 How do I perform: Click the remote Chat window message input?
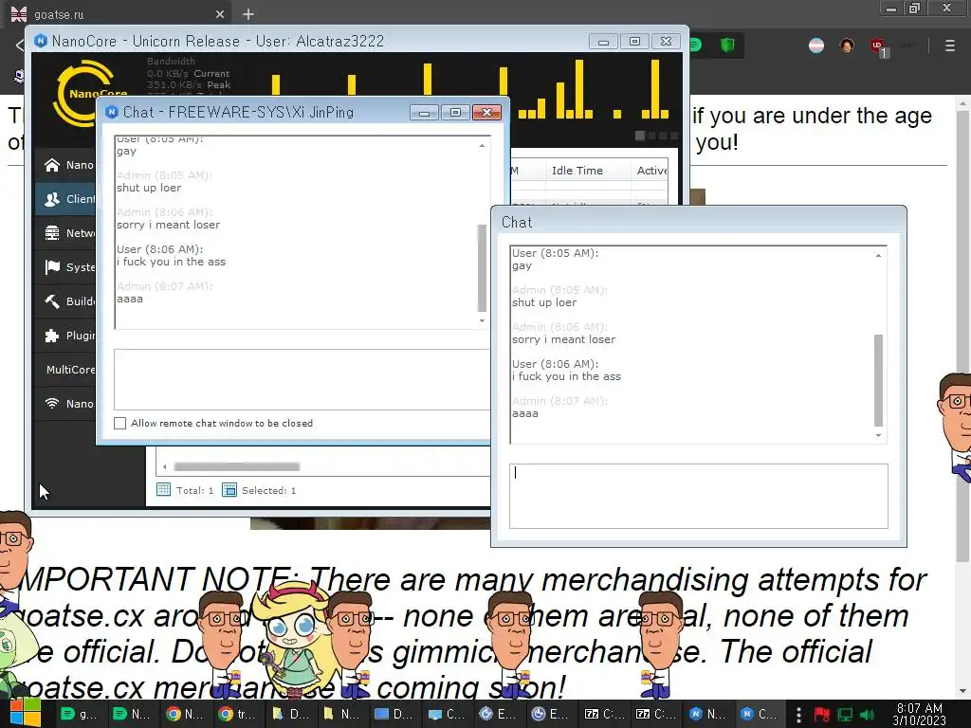(699, 496)
